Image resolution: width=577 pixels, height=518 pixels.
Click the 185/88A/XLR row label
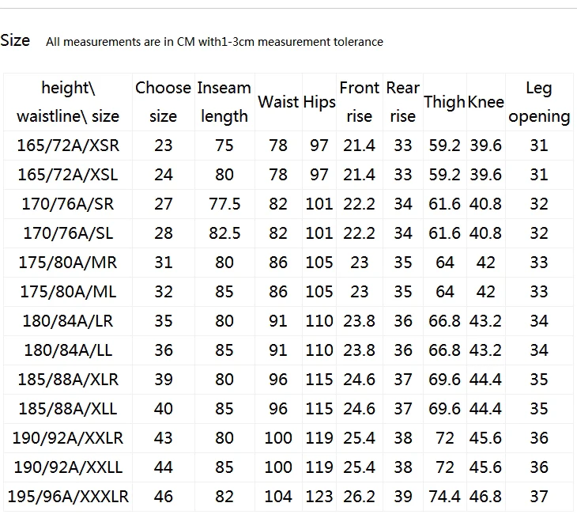point(68,380)
